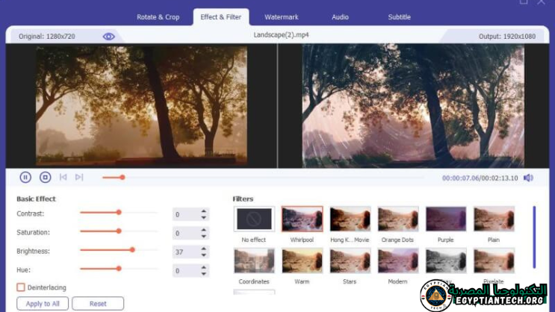Select the Stars filter thumbnail
This screenshot has width=555, height=312.
(350, 260)
